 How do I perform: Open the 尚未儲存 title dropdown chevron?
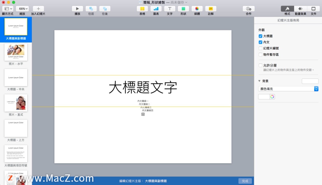[x=186, y=2]
